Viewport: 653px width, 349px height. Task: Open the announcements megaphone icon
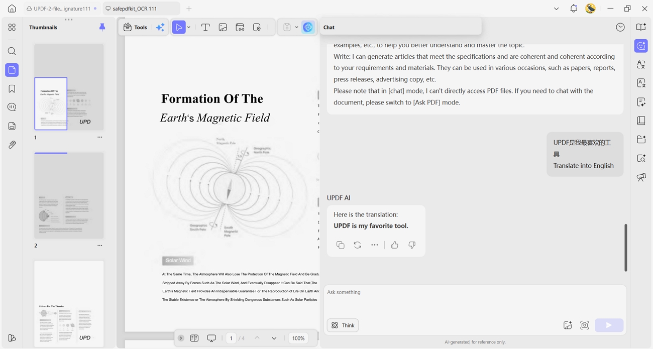641,177
